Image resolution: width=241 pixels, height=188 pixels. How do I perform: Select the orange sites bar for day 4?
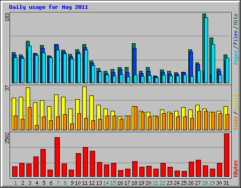coord(37,127)
